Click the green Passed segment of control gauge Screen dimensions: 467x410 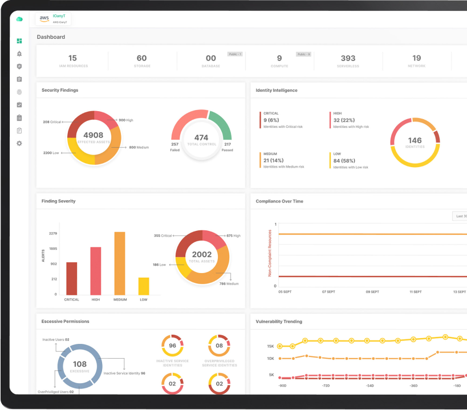[x=222, y=125]
